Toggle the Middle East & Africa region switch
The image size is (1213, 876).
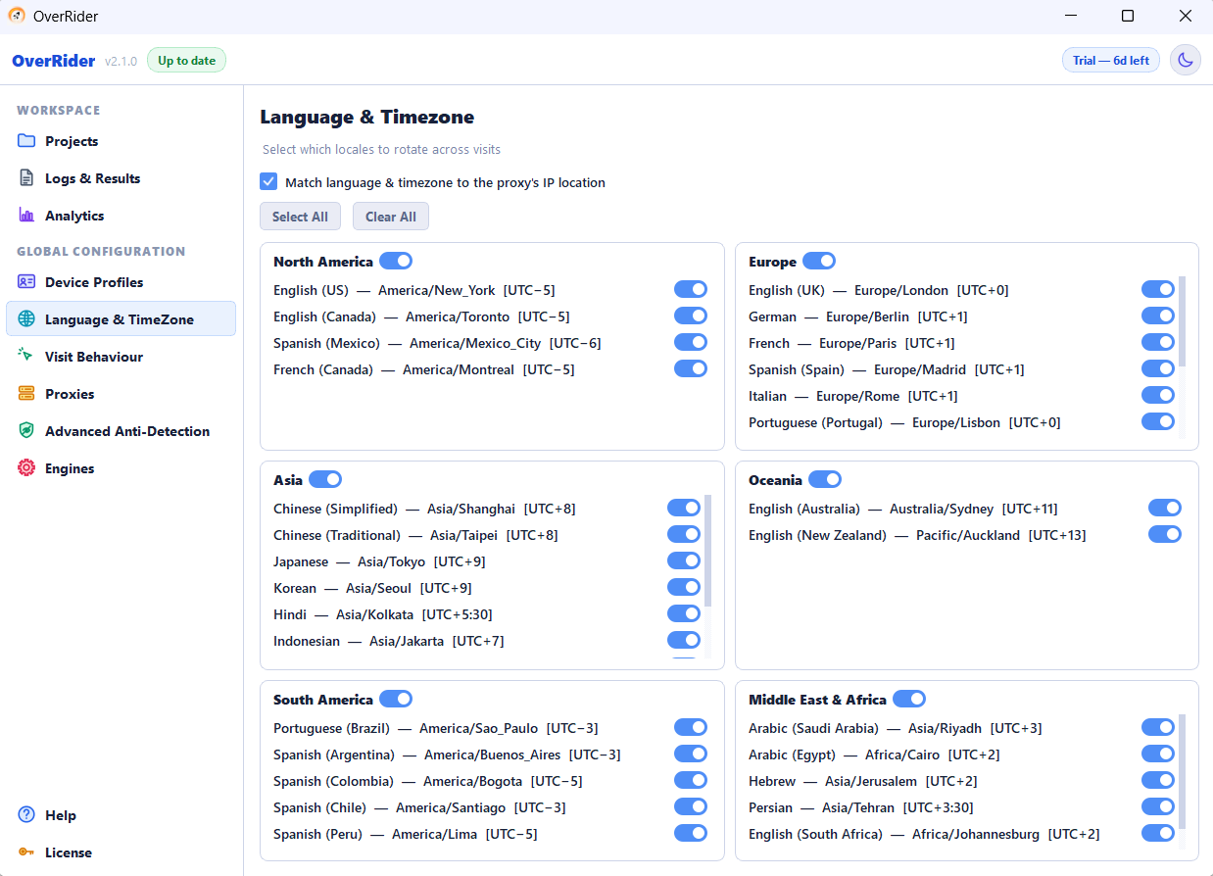909,699
